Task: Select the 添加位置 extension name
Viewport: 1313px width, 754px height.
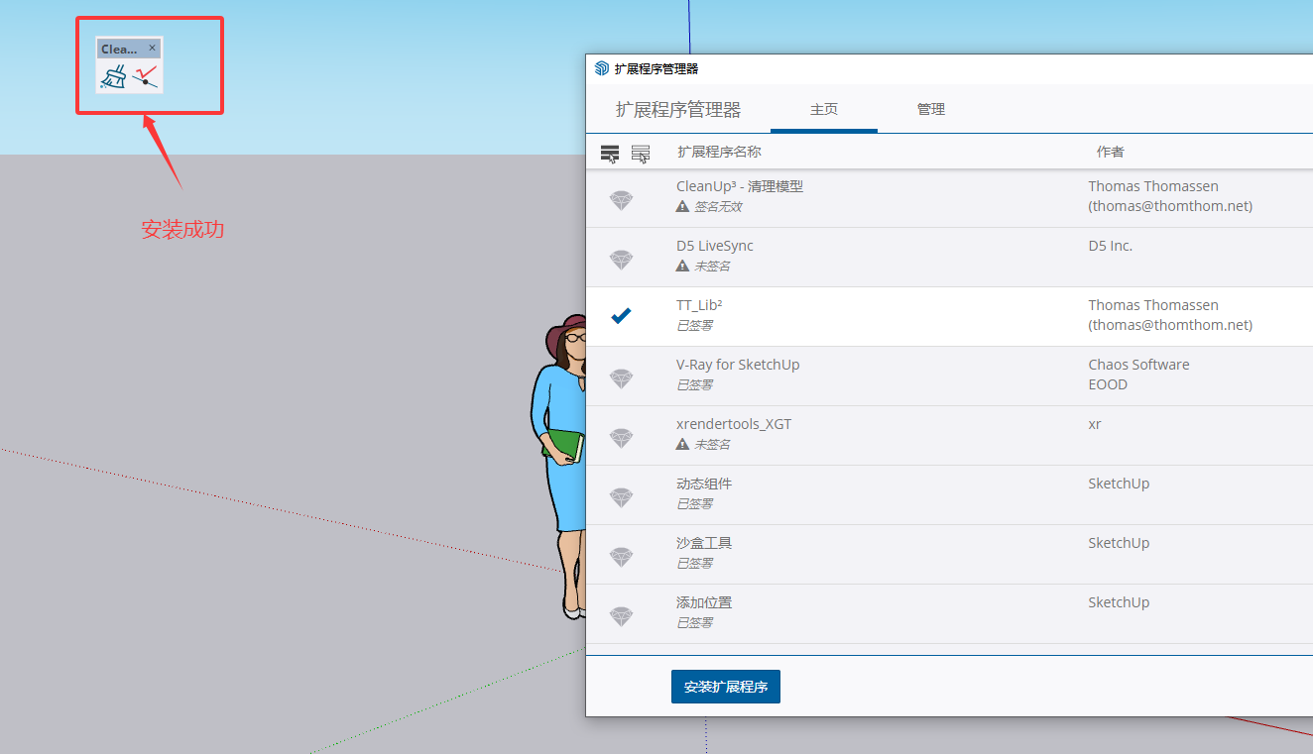Action: pos(704,602)
